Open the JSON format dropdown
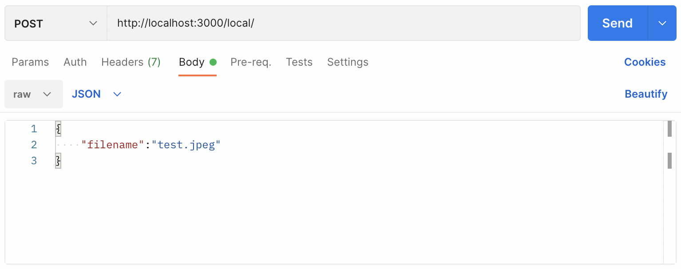 tap(96, 94)
